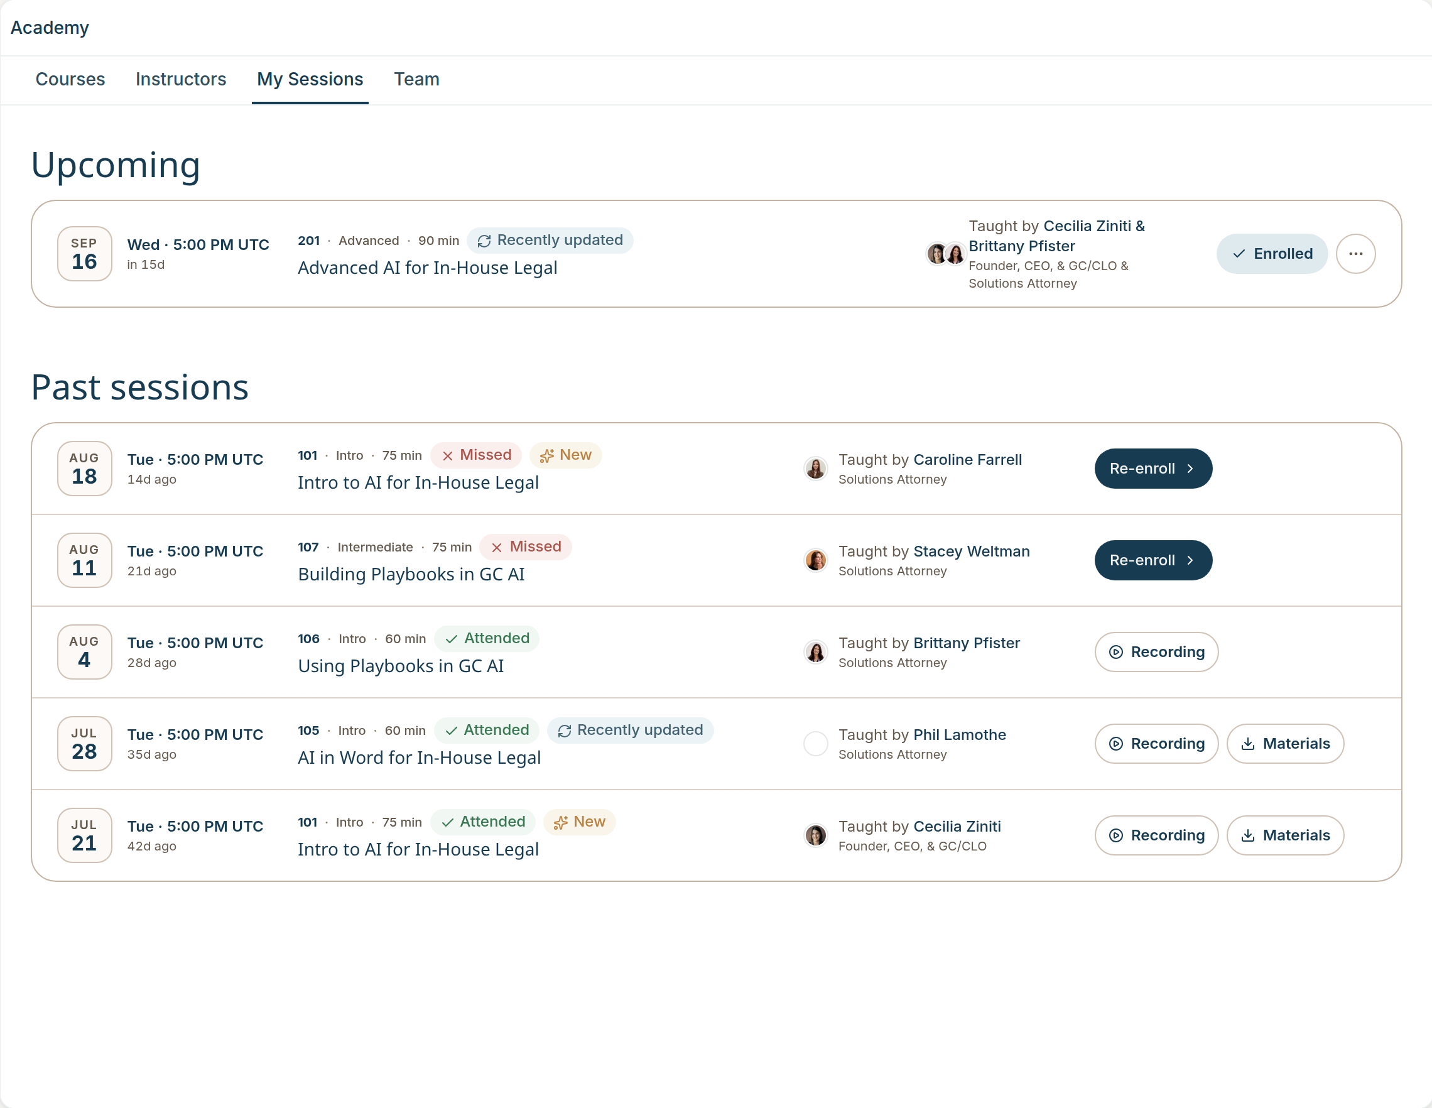
Task: Open Advanced AI for In-House Legal session
Action: 428,268
